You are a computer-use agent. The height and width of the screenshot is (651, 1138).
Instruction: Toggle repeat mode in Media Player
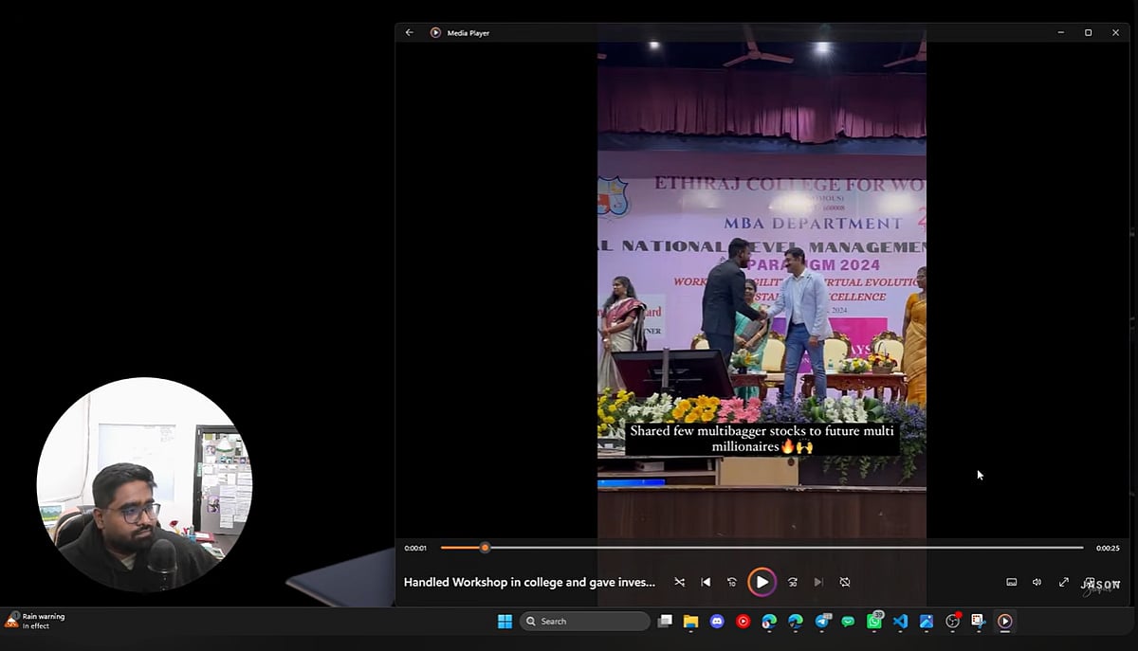(x=845, y=582)
